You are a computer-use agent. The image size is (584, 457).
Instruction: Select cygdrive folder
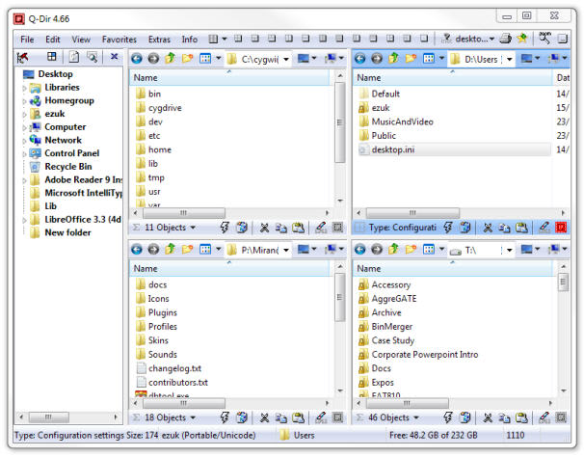165,108
